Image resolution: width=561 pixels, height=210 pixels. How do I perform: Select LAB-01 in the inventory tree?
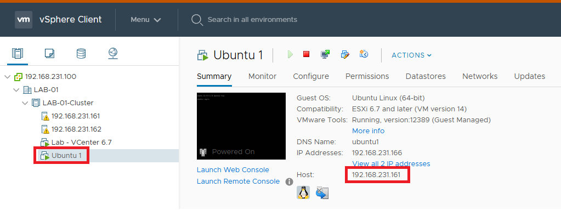pos(46,90)
